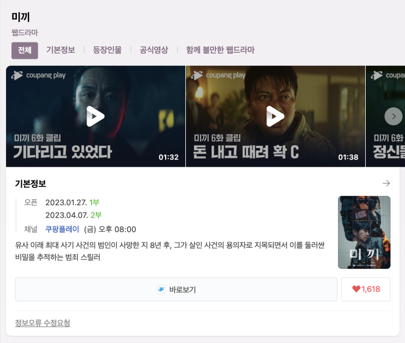Image resolution: width=405 pixels, height=343 pixels.
Task: Open the 미끼 poster thumbnail
Action: coord(364,232)
